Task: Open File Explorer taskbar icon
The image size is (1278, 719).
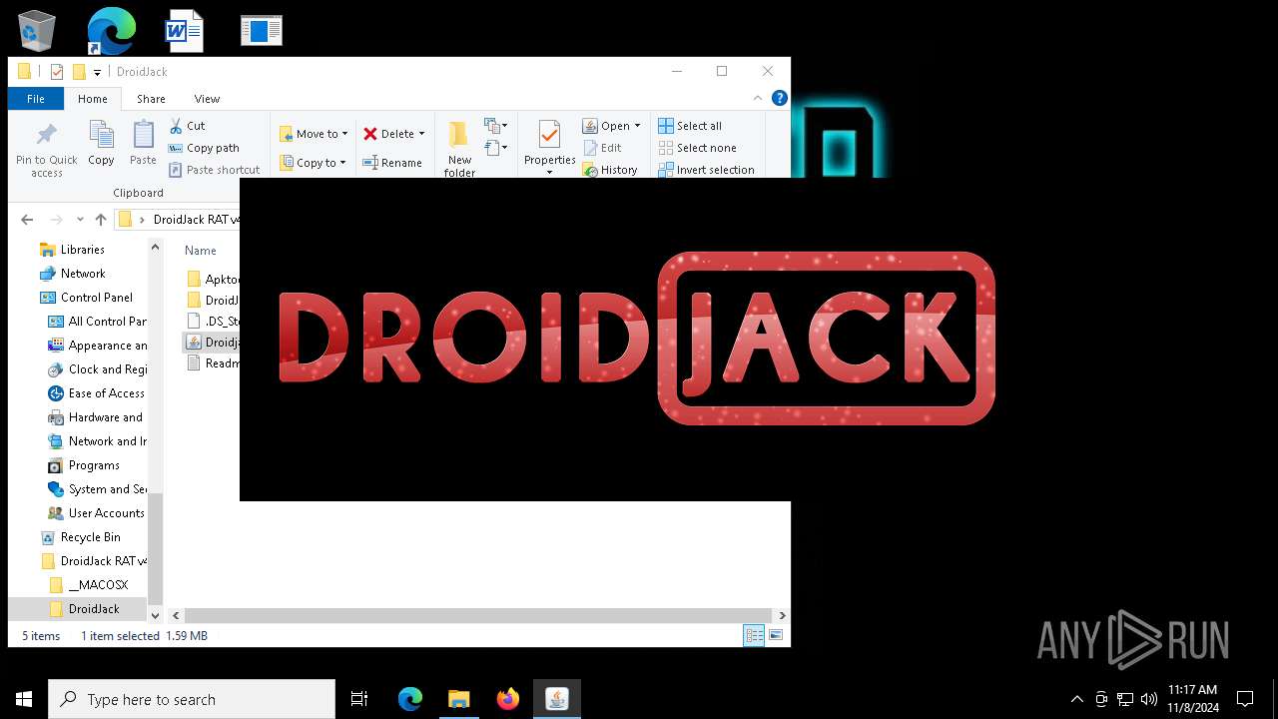Action: [x=459, y=699]
